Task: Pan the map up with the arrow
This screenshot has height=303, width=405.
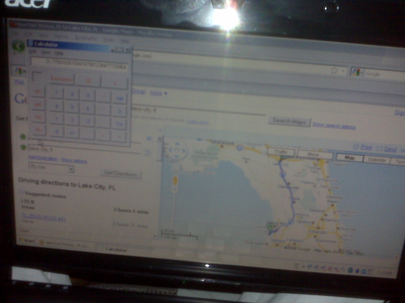Action: pyautogui.click(x=177, y=144)
